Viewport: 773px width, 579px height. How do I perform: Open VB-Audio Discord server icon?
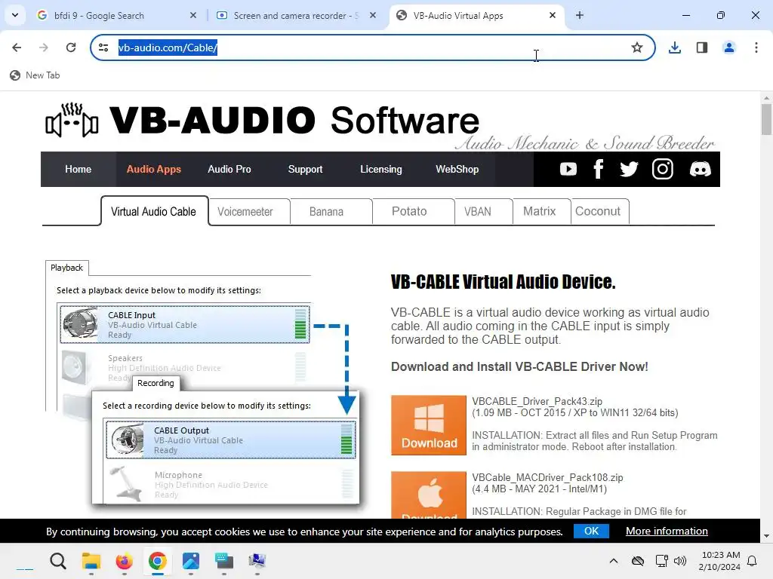[x=700, y=170]
